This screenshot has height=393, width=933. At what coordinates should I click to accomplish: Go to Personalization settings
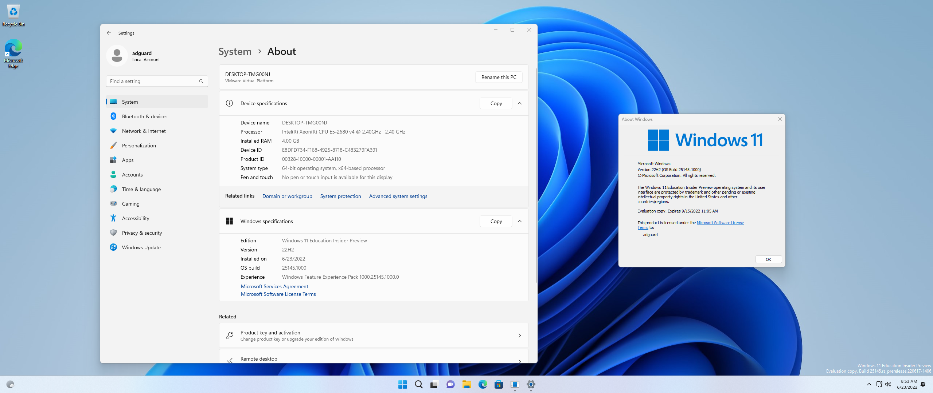157,146
